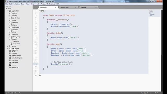Expand the user_guide folder arrow
This screenshot has width=167, height=94.
click(x=8, y=49)
